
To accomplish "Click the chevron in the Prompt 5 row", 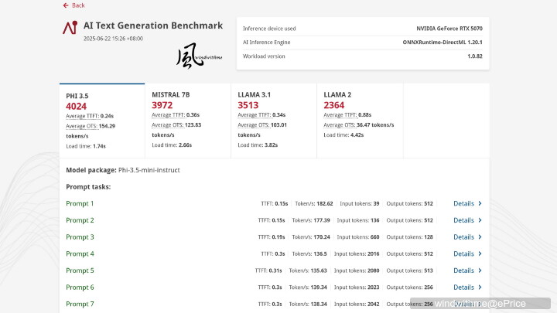I will point(480,270).
